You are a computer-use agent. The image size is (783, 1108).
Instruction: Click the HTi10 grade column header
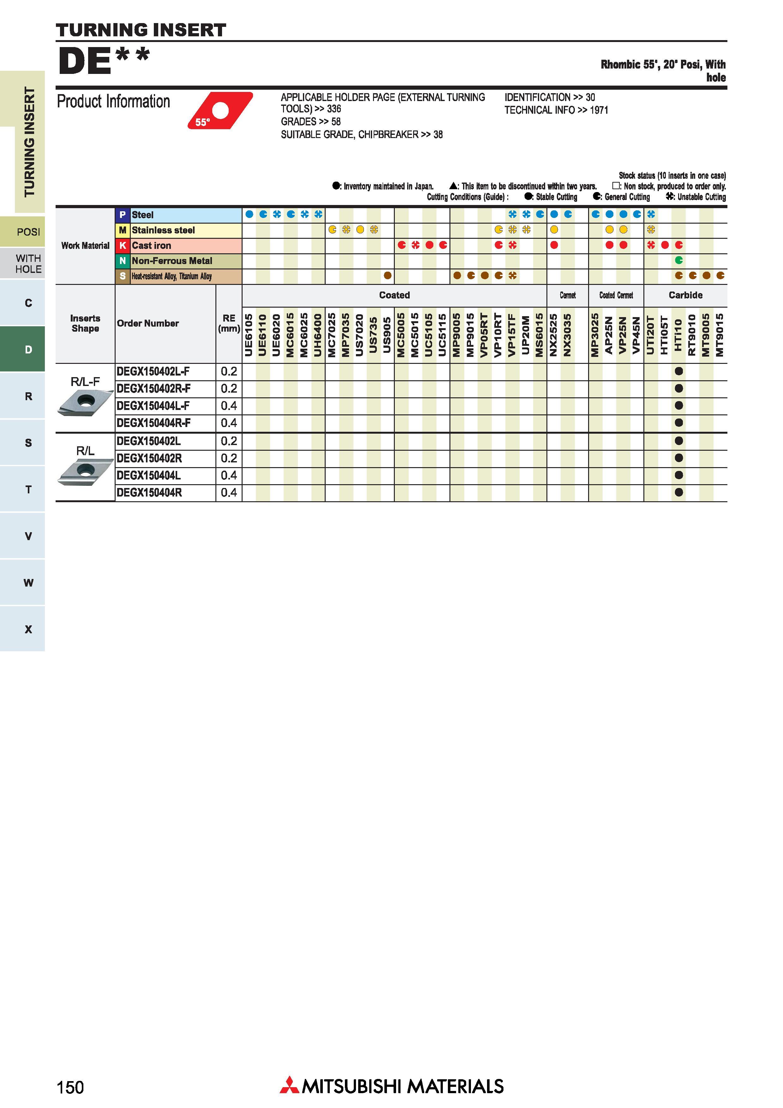(679, 335)
